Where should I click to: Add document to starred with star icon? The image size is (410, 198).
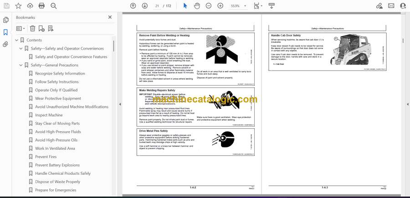point(18,6)
